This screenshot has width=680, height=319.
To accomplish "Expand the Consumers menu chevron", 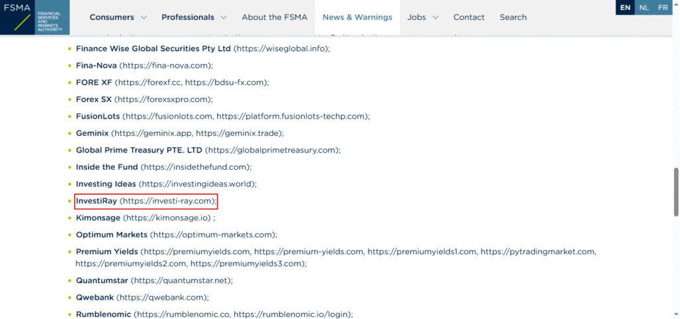I will click(x=144, y=17).
